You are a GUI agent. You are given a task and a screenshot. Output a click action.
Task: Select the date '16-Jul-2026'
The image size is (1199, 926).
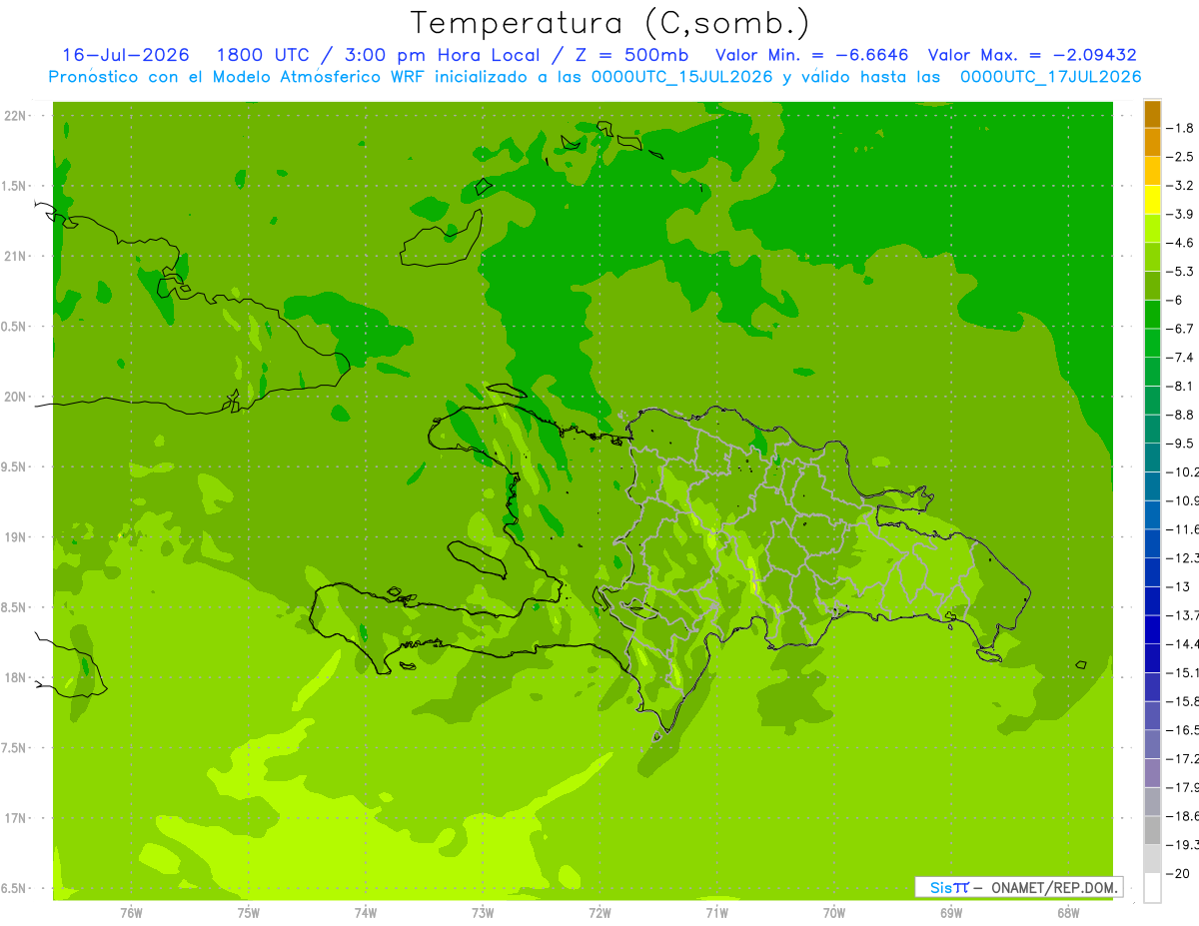(125, 55)
